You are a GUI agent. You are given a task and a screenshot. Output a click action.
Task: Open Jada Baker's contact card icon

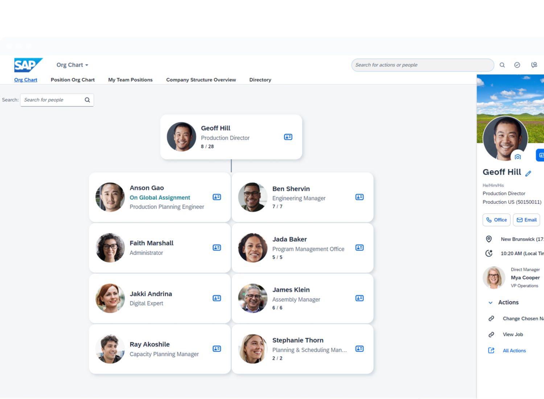pyautogui.click(x=359, y=247)
